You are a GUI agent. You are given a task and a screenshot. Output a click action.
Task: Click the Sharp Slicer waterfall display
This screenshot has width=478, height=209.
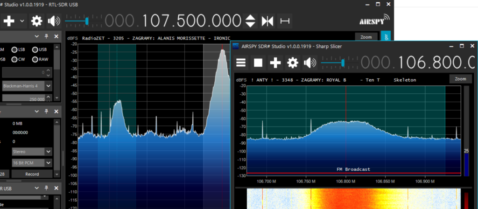coord(354,199)
